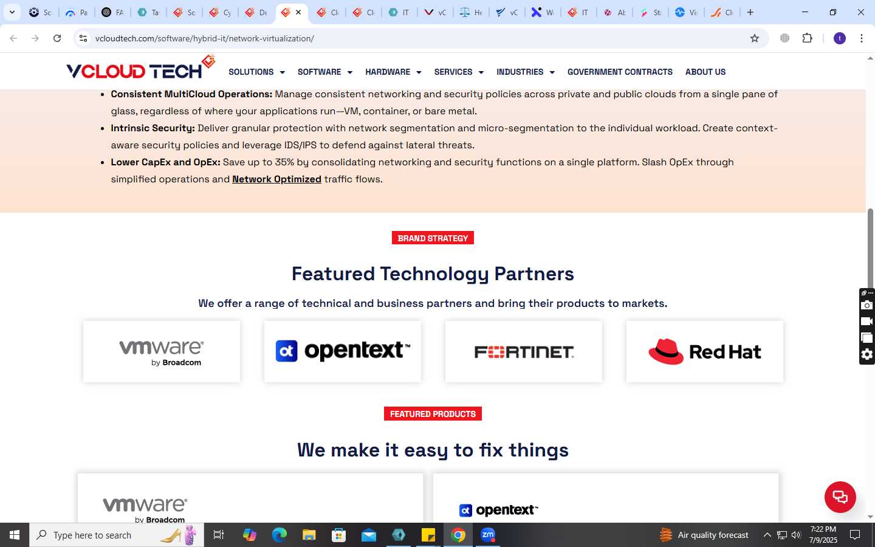Open the gear settings icon on side panel
This screenshot has width=875, height=547.
[867, 354]
